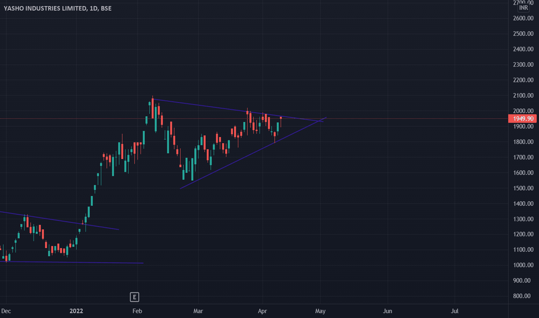This screenshot has height=318, width=539.
Task: Click the 2022 label on time axis
Action: pyautogui.click(x=76, y=311)
